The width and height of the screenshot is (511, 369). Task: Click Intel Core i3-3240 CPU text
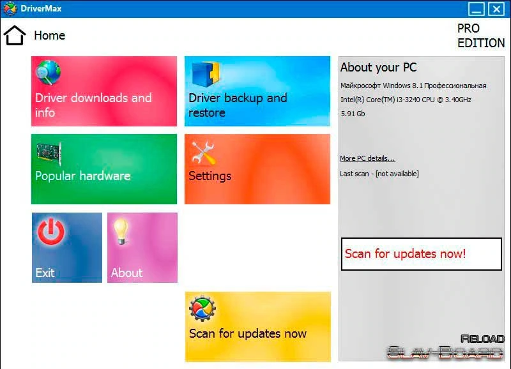click(406, 100)
